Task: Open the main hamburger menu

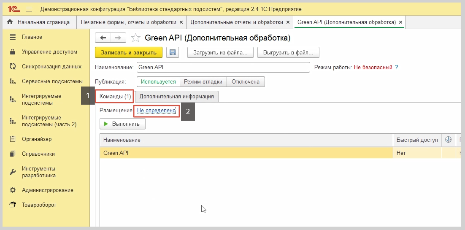Action: (x=29, y=9)
